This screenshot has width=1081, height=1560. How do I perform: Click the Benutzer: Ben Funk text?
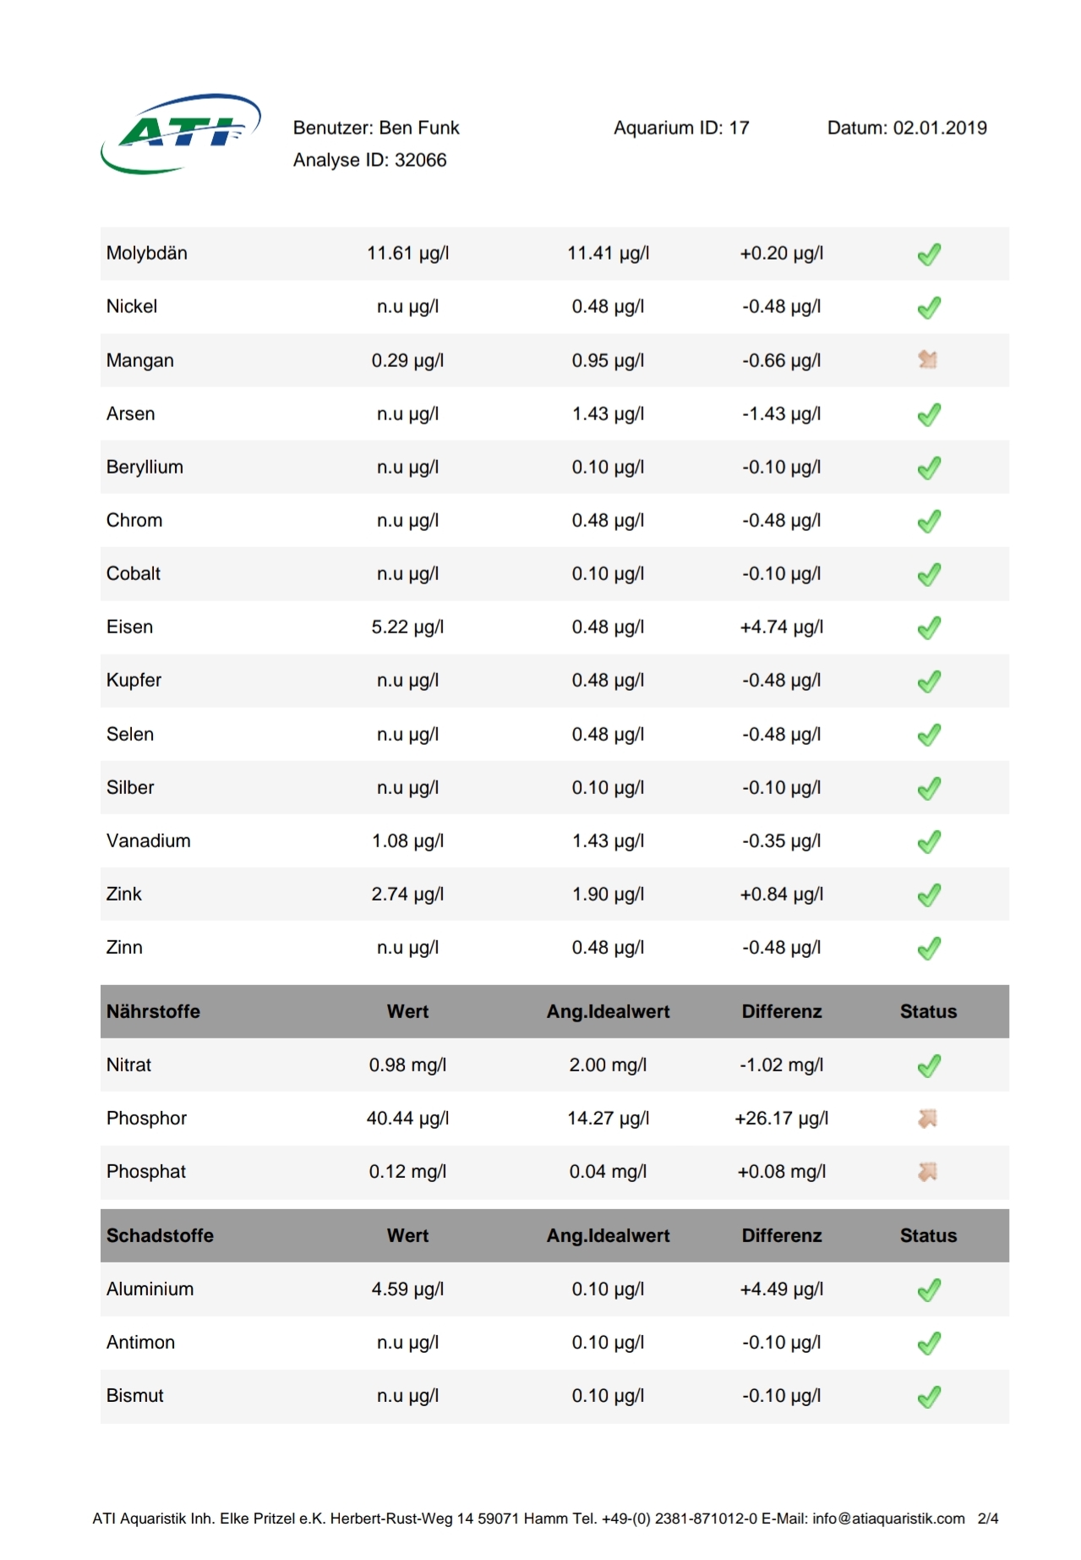click(376, 128)
